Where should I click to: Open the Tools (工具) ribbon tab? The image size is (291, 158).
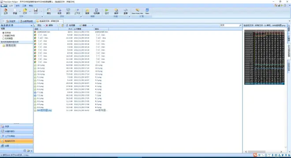(x=24, y=6)
